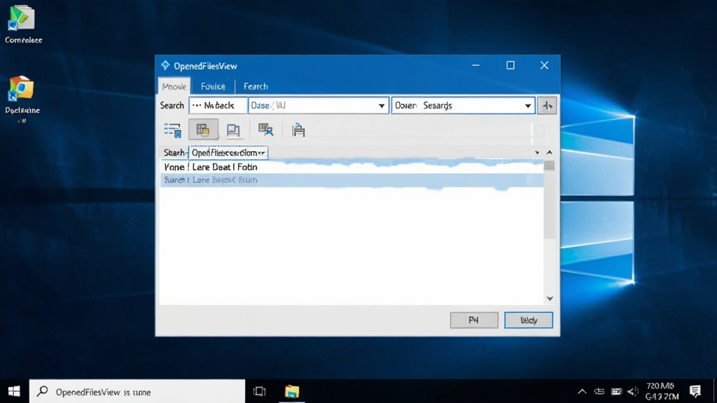Image resolution: width=717 pixels, height=403 pixels.
Task: Click the small down chevron above the list
Action: click(537, 153)
